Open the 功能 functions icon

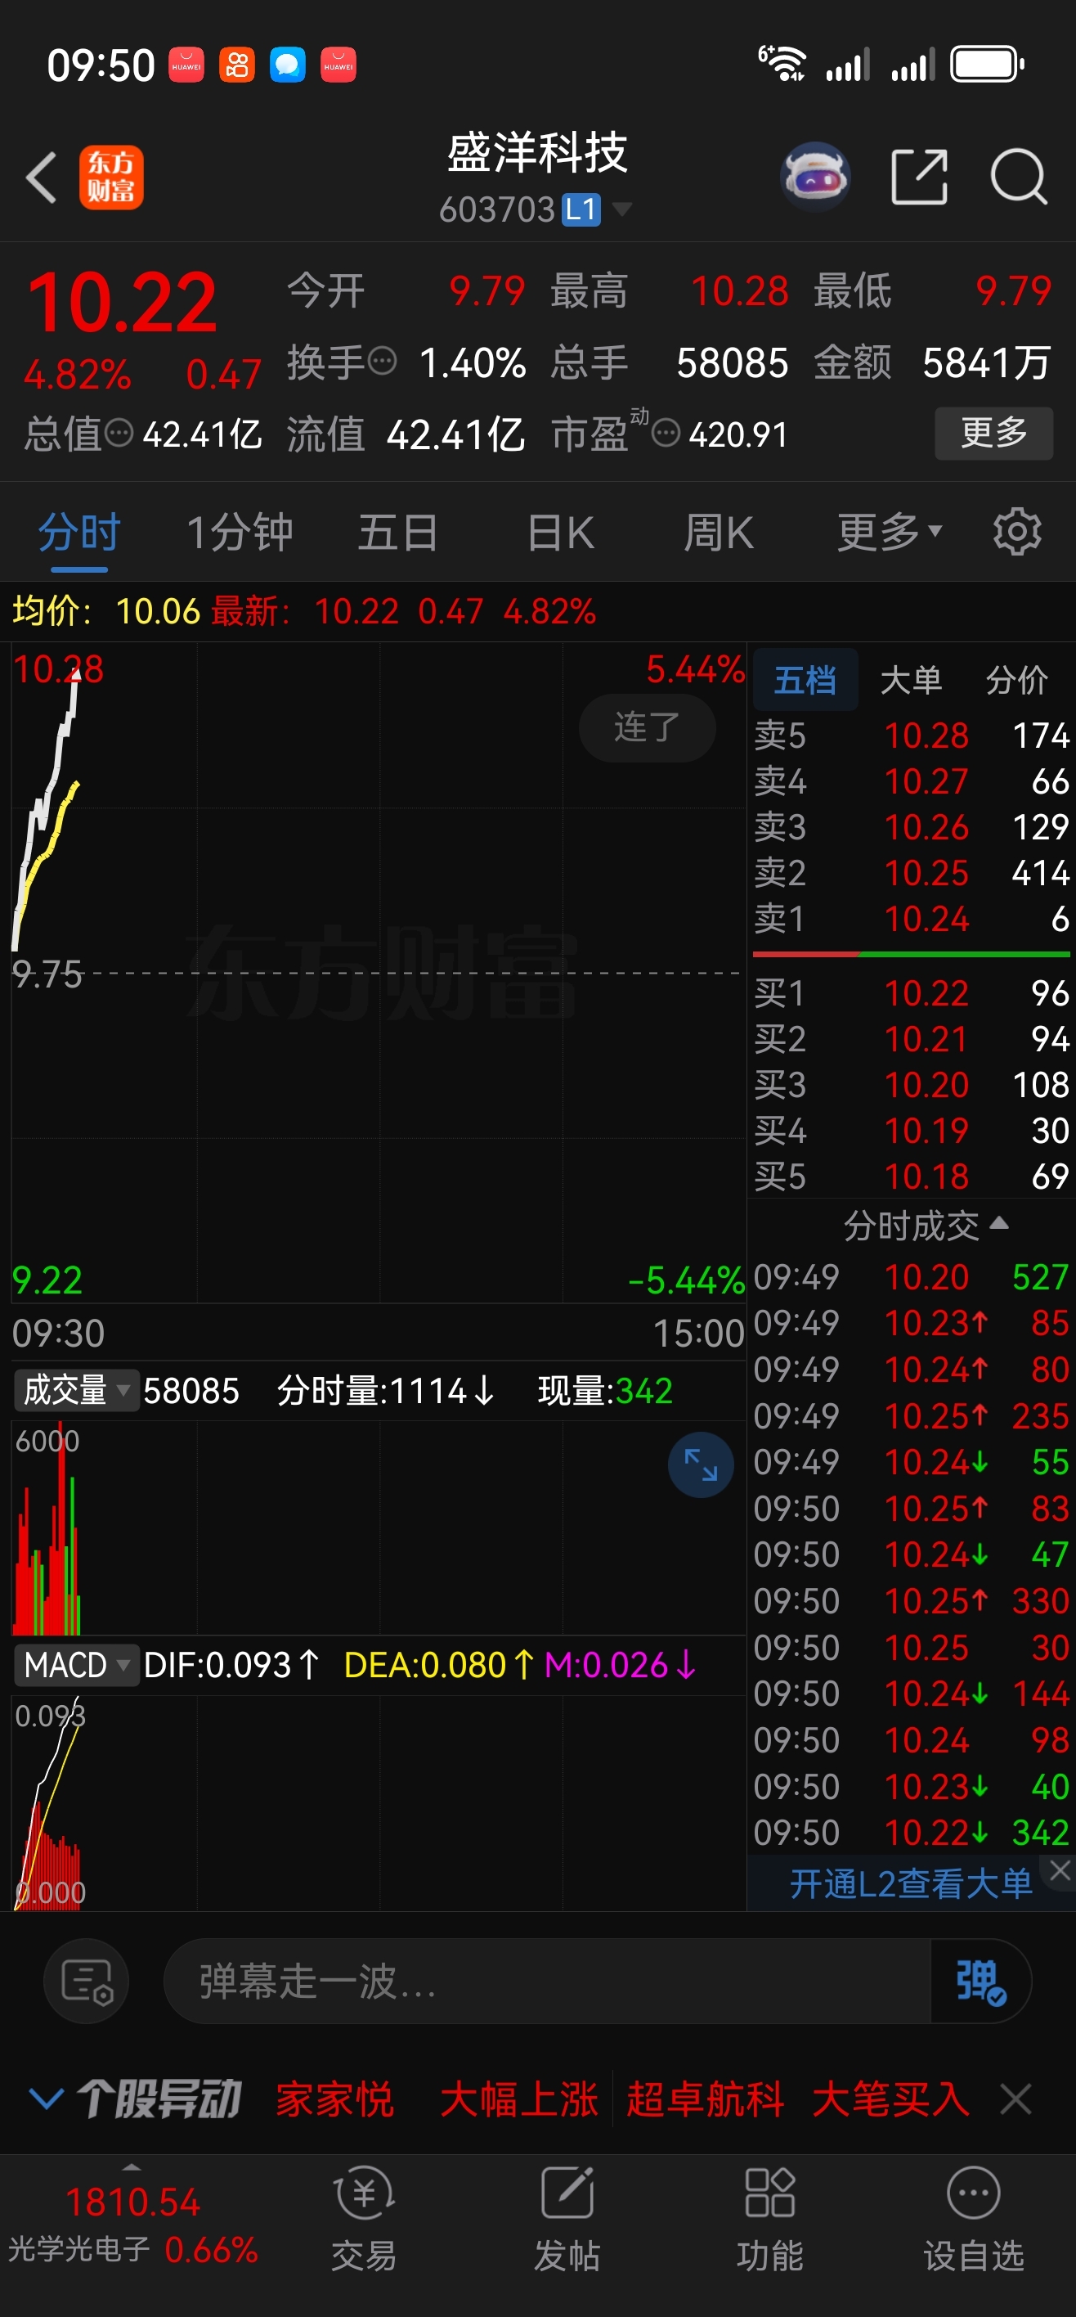[769, 2219]
